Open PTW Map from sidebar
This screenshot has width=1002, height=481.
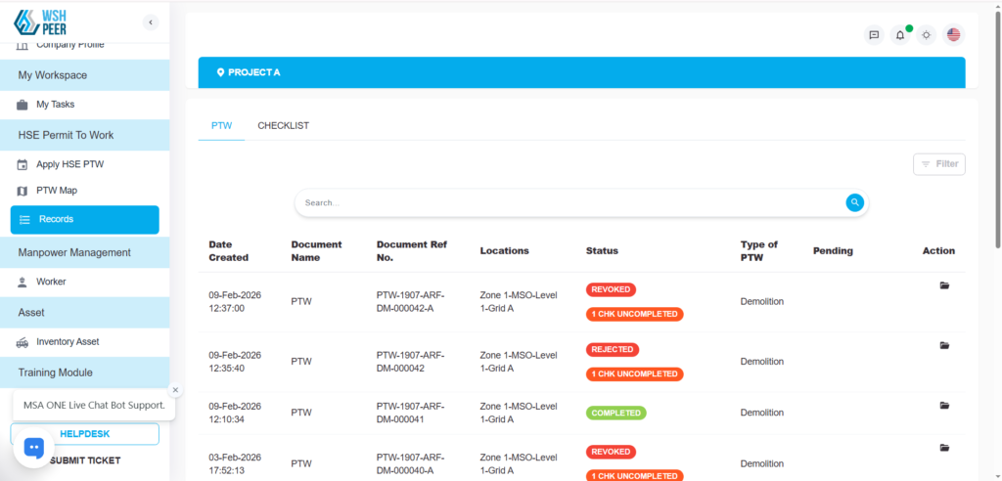57,191
